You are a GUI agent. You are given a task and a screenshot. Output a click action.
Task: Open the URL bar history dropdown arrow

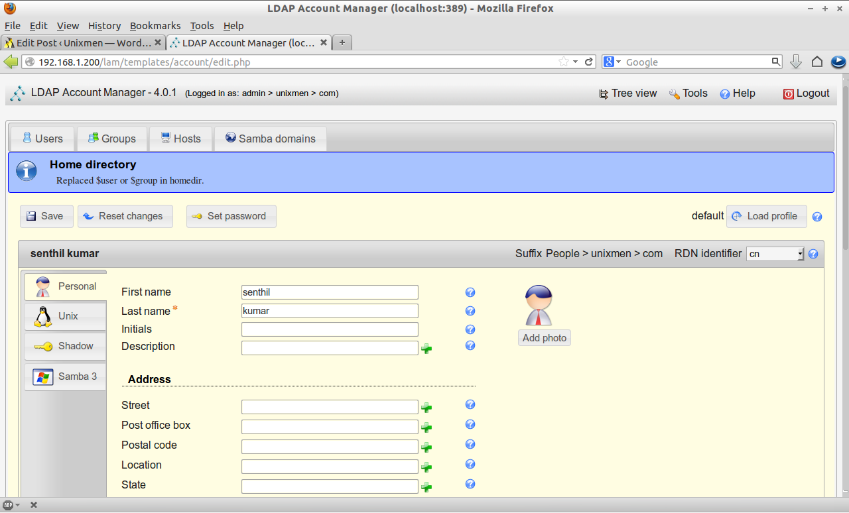coord(575,62)
